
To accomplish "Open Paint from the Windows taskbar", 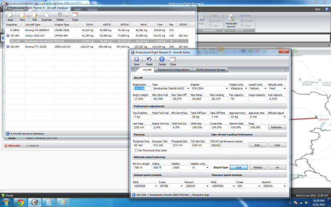I will (x=63, y=202).
